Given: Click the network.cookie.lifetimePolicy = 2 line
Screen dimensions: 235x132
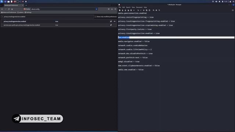Looking at the screenshot, I should pos(135,49).
